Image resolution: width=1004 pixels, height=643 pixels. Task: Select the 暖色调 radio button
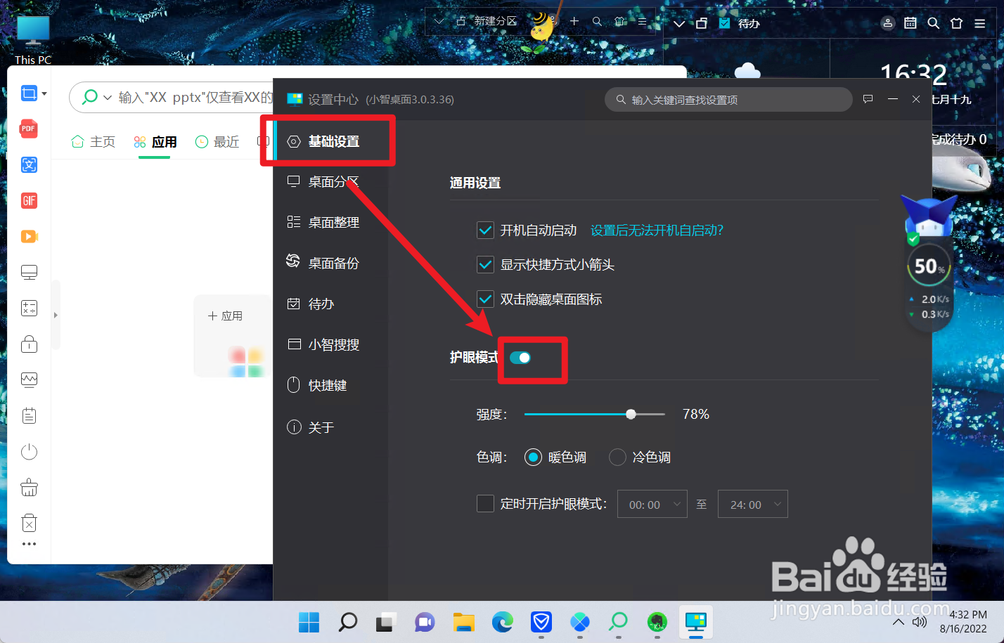[x=533, y=457]
